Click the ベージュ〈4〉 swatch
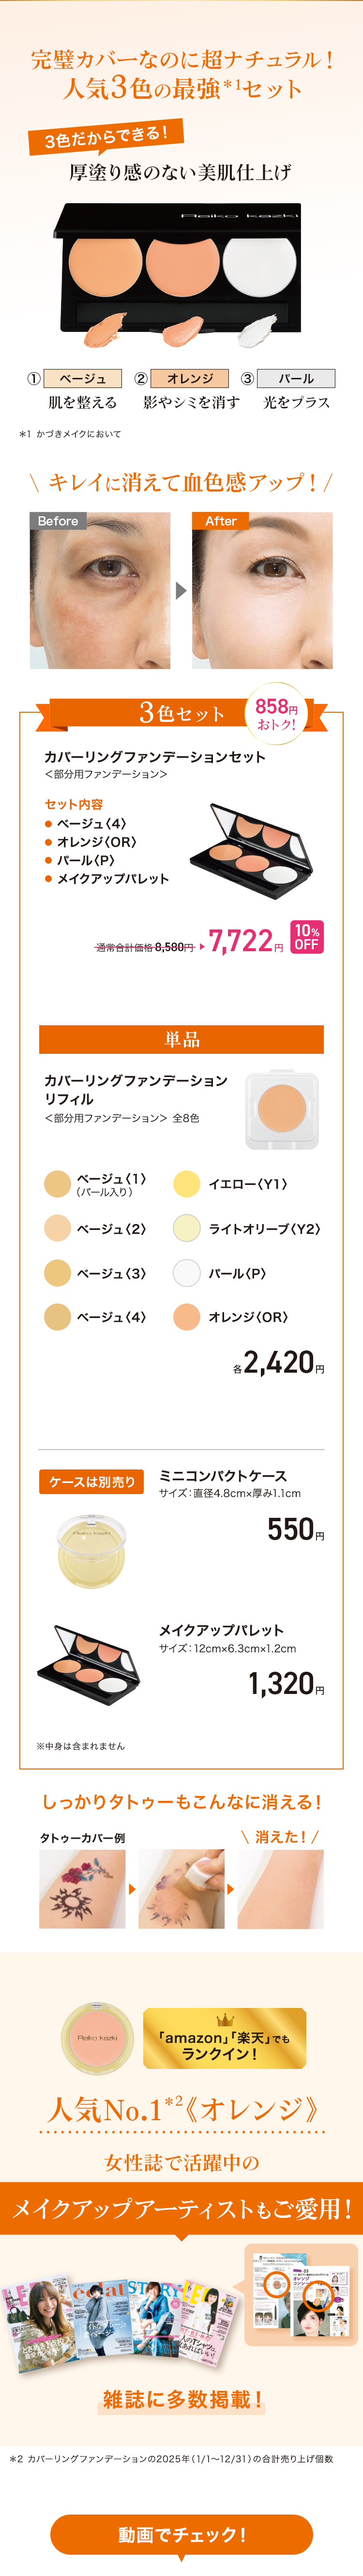The width and height of the screenshot is (363, 2576). 58,1316
